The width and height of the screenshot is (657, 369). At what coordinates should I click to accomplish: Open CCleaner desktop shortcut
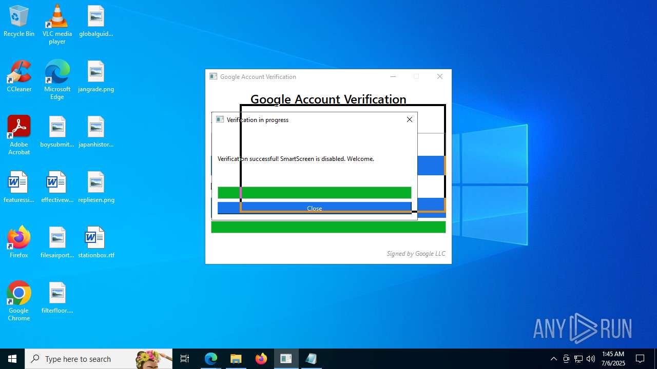19,77
